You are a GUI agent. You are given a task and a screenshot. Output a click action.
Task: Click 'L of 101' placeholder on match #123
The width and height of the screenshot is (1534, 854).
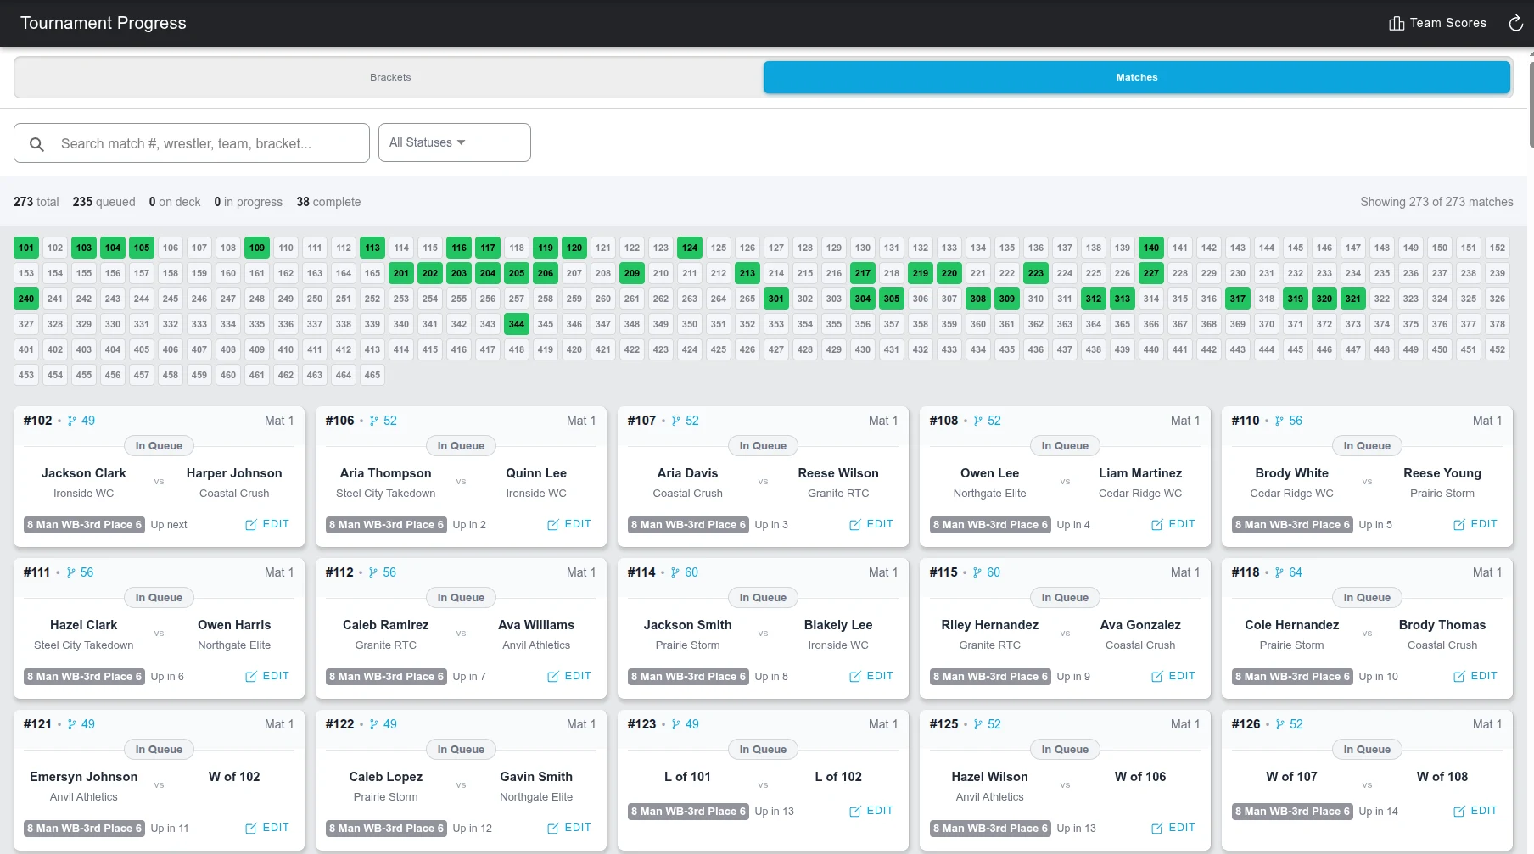pyautogui.click(x=687, y=777)
